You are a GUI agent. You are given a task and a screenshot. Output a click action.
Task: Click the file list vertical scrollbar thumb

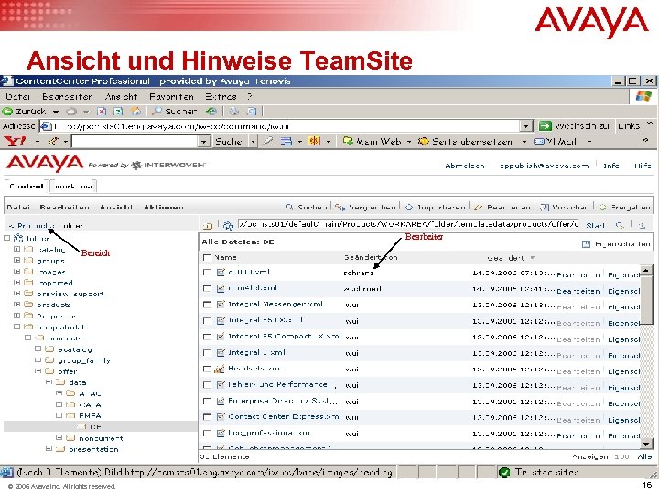tap(646, 299)
